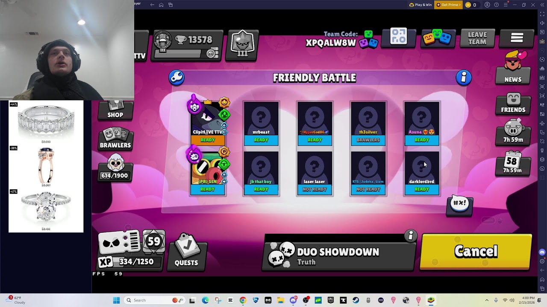Open the emulator multi-window icon

(x=171, y=5)
